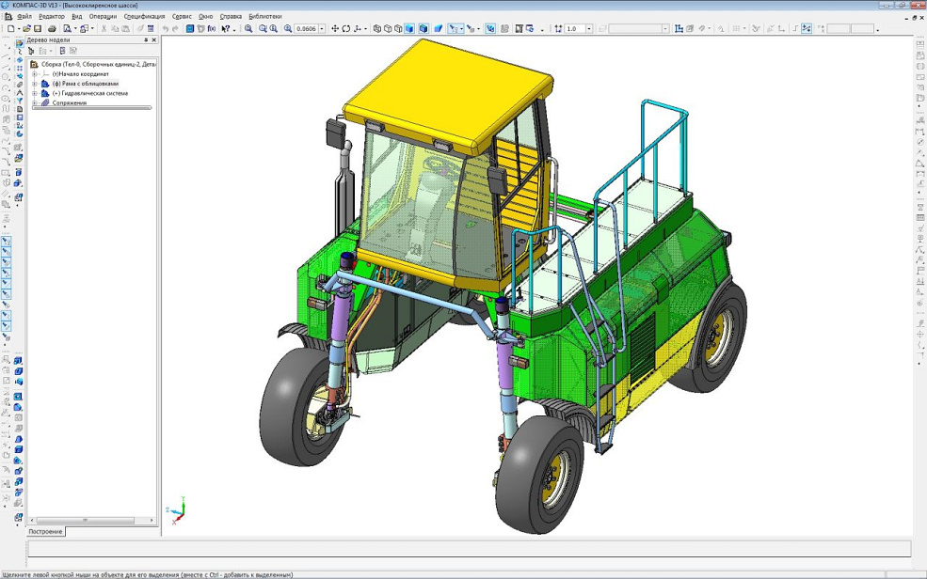
Task: Expand the 'Рама с облицовками' tree node
Action: click(35, 84)
